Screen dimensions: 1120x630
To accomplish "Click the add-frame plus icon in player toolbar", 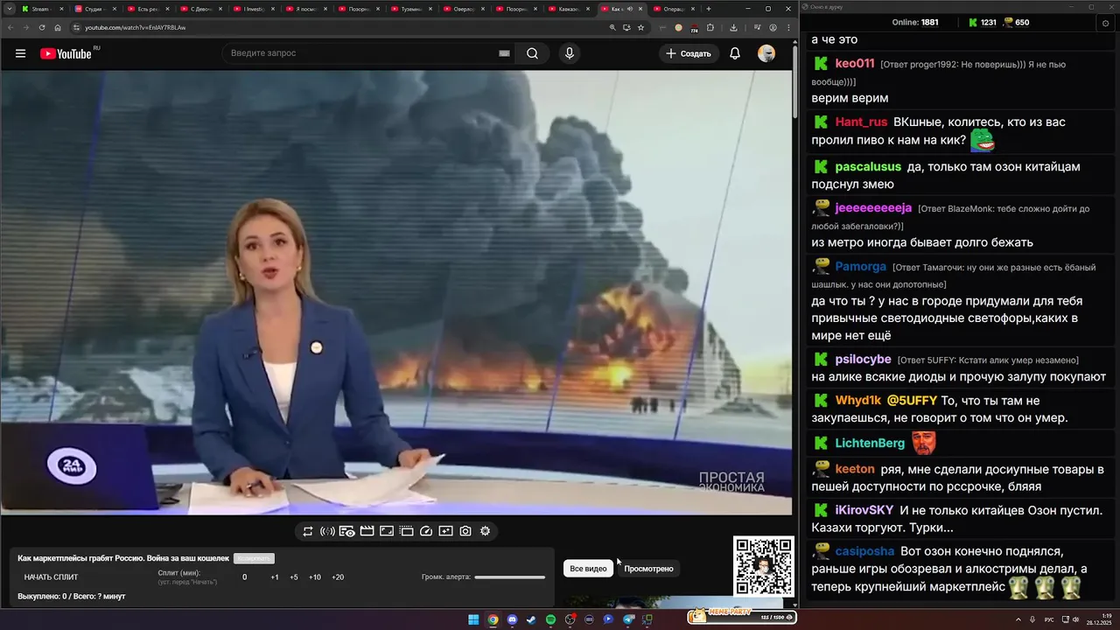I will [445, 531].
